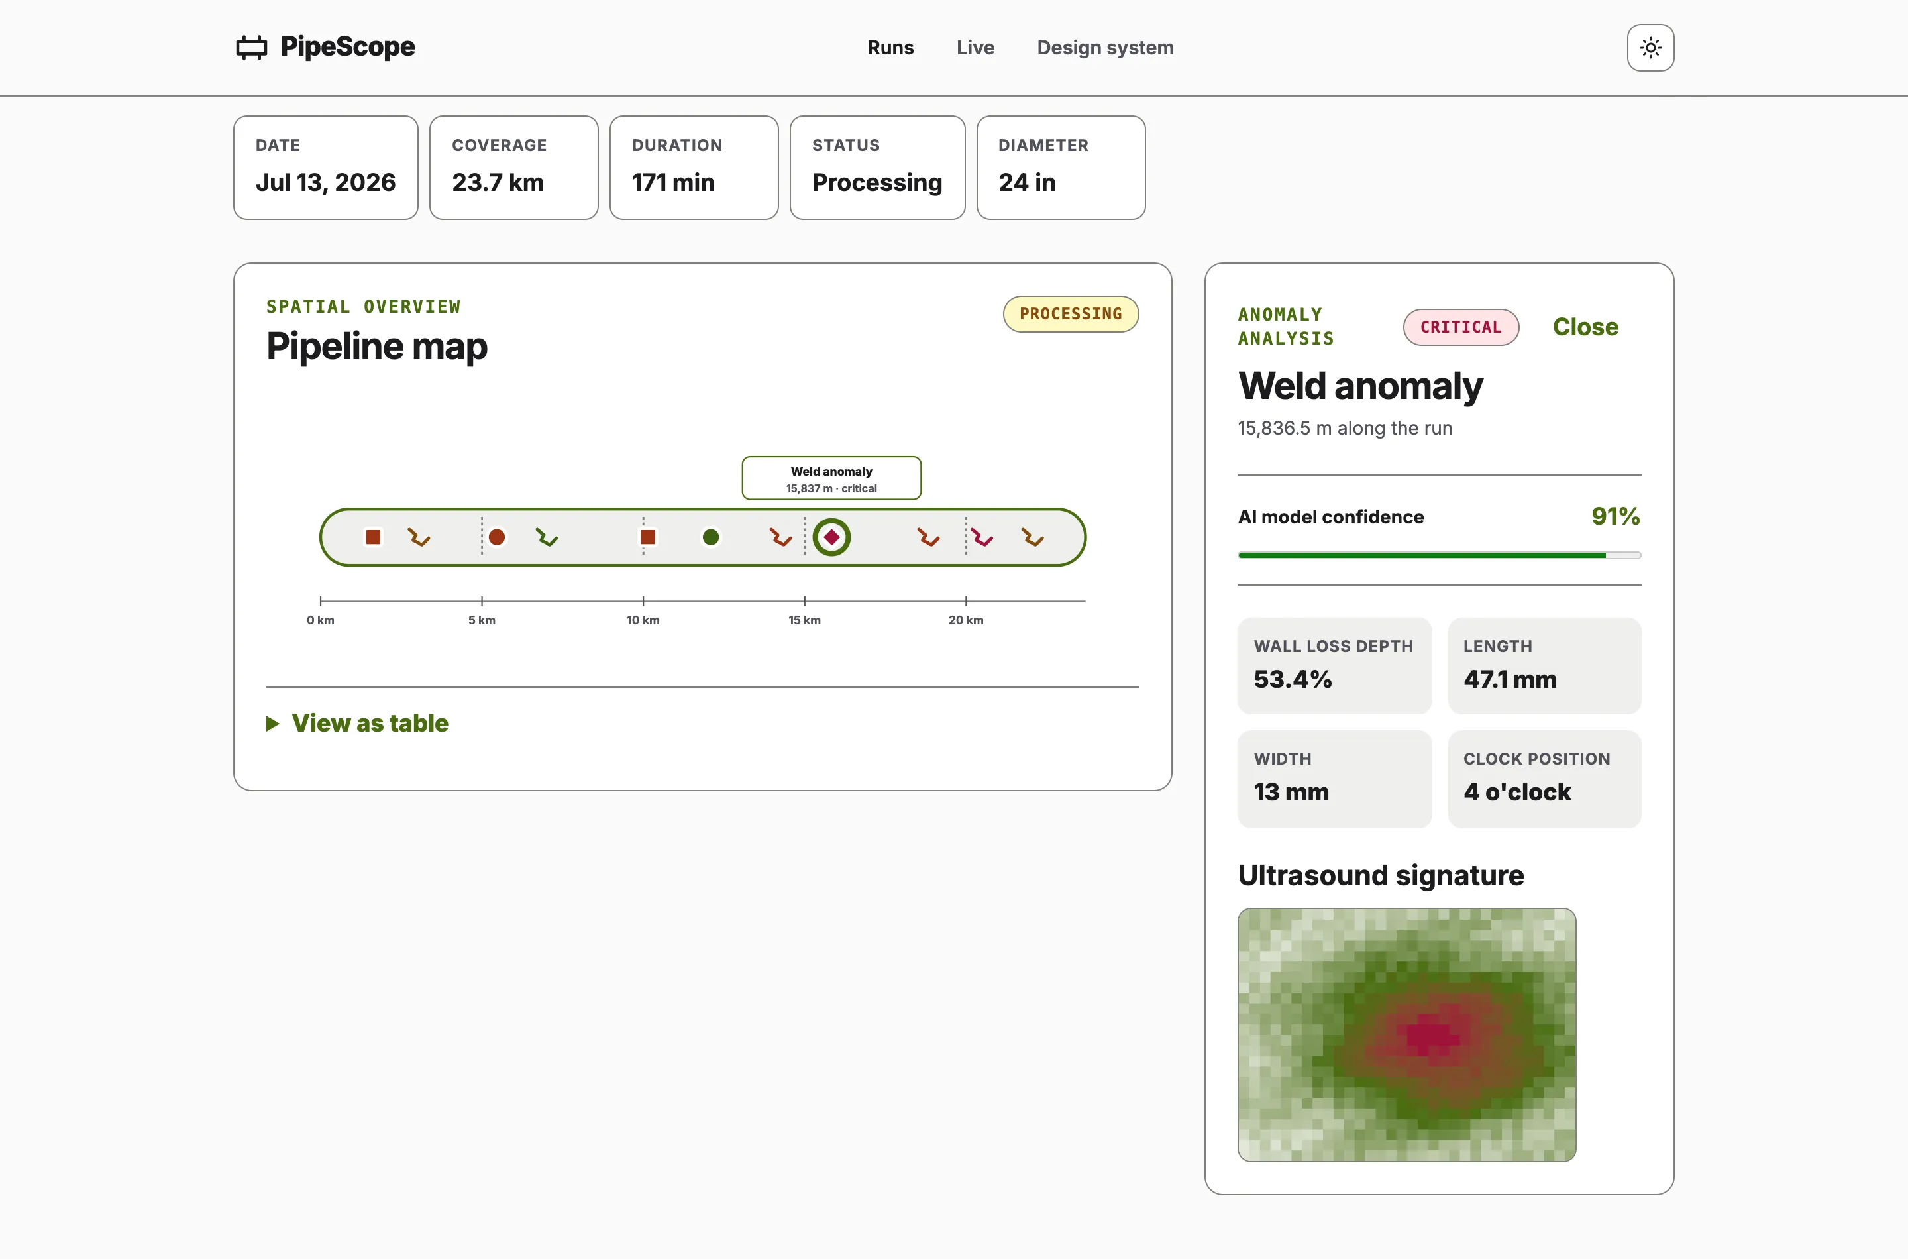
Task: Go to the Design system page
Action: 1105,47
